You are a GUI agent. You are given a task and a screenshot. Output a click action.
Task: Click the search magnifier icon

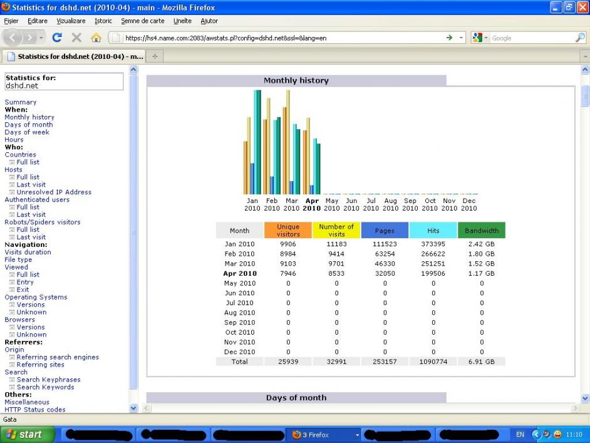[579, 38]
